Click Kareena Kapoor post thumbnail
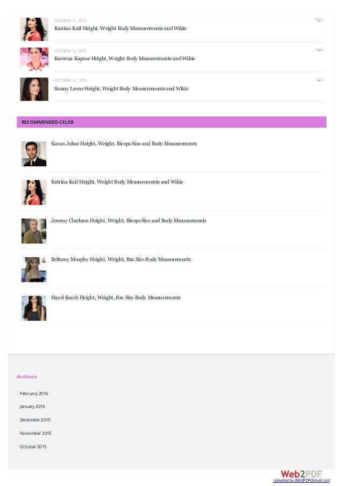343x486 pixels. [34, 59]
